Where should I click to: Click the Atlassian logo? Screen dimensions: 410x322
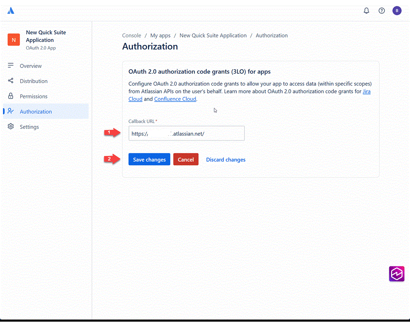coord(11,11)
